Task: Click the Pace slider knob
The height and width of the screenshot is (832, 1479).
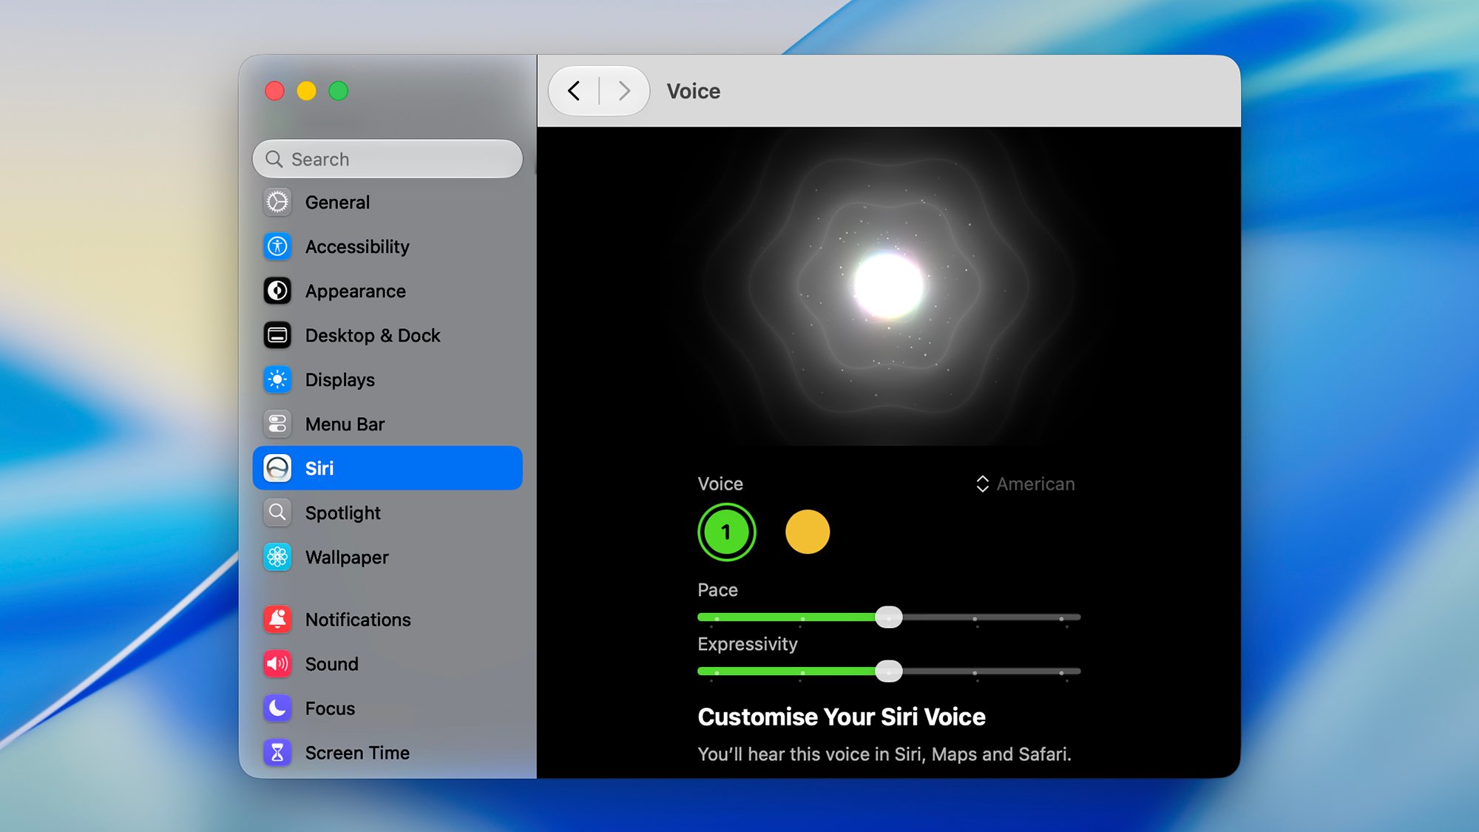Action: (889, 617)
